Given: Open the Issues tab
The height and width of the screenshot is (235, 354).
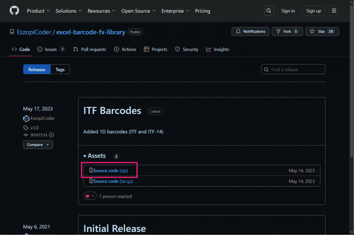Looking at the screenshot, I should [51, 49].
